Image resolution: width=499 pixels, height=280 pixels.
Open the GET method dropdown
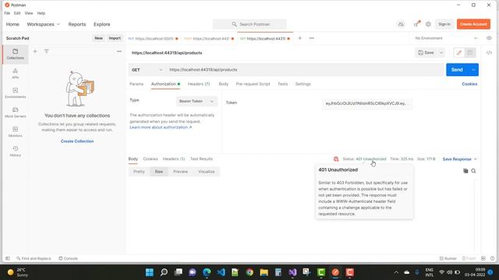click(147, 70)
